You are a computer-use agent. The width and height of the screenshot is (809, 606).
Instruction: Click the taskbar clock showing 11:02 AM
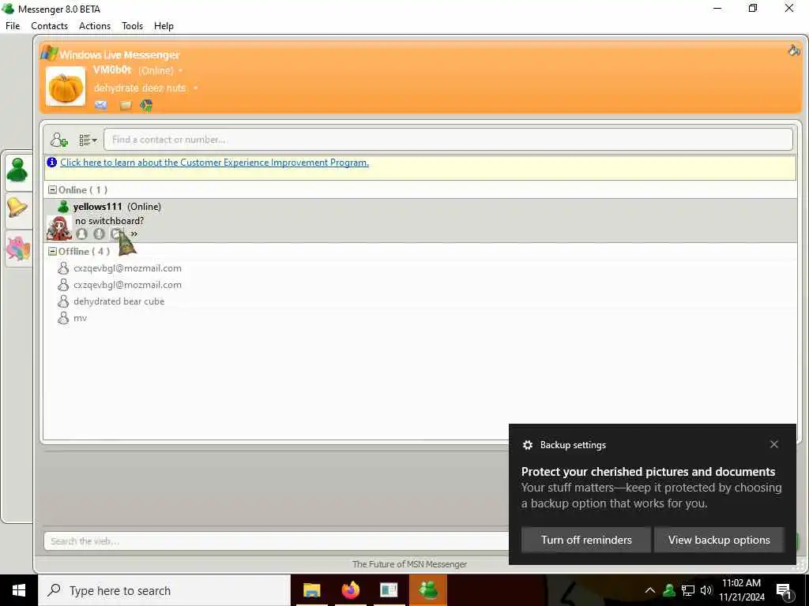pos(741,590)
